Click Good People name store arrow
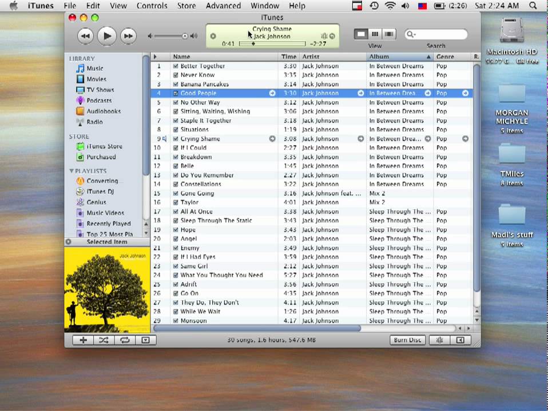The height and width of the screenshot is (411, 548). (x=272, y=93)
